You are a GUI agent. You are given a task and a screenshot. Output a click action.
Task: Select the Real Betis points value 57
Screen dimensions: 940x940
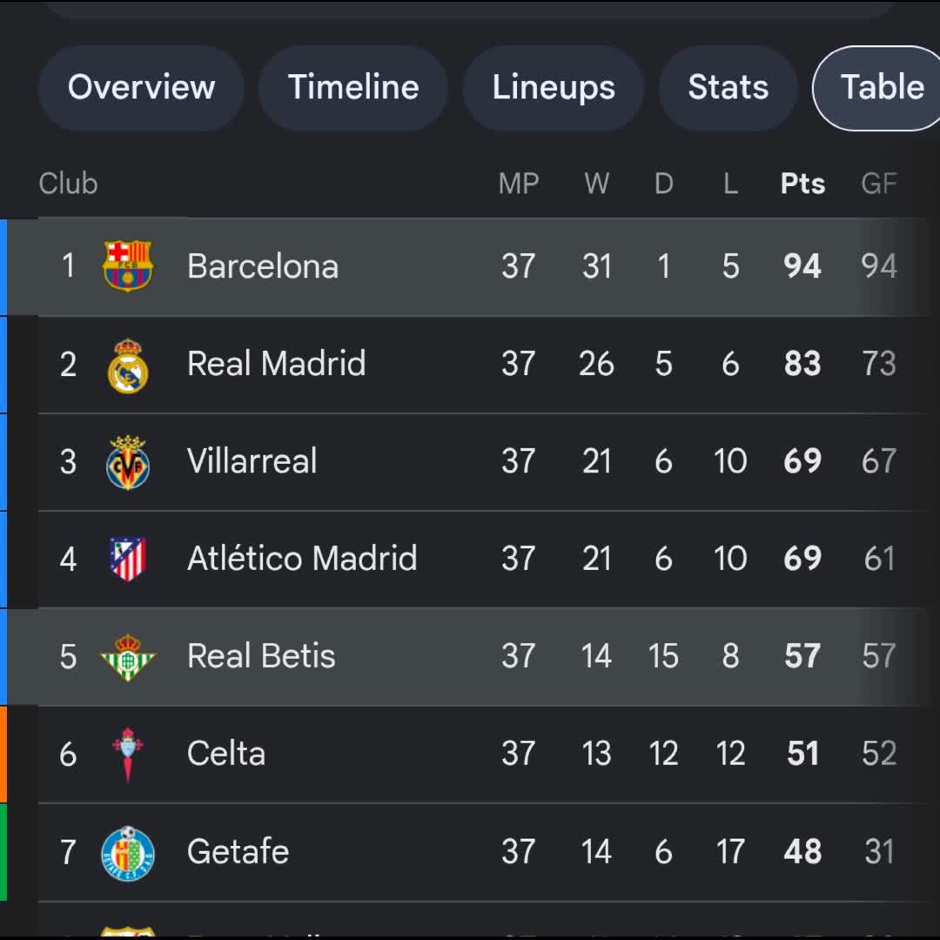pos(802,656)
